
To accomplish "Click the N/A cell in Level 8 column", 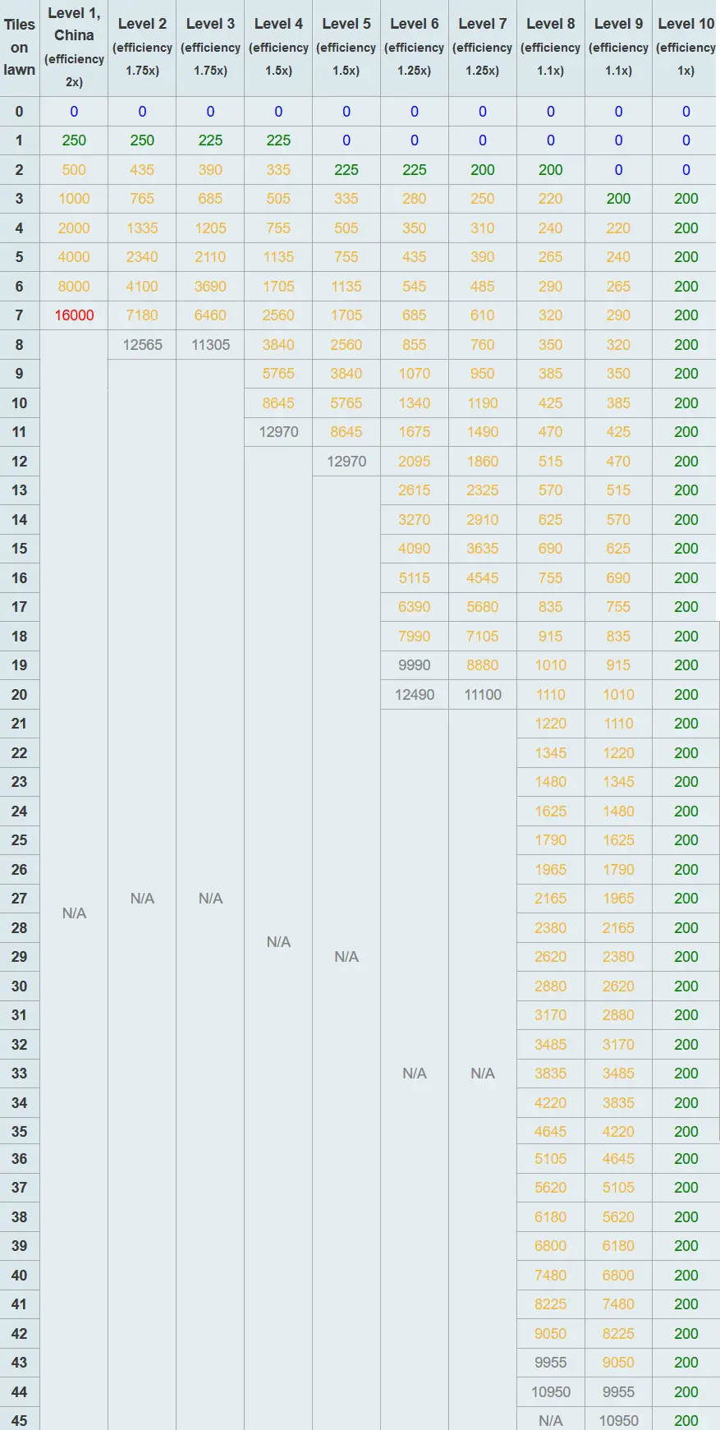I will coord(550,1421).
